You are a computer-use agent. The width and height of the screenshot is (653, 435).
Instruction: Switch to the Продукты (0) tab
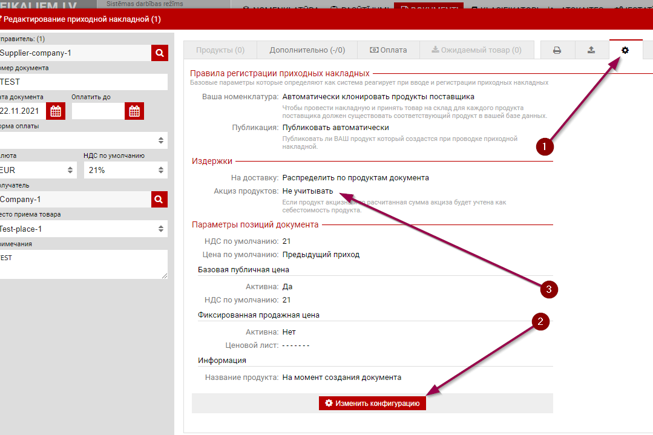(220, 50)
